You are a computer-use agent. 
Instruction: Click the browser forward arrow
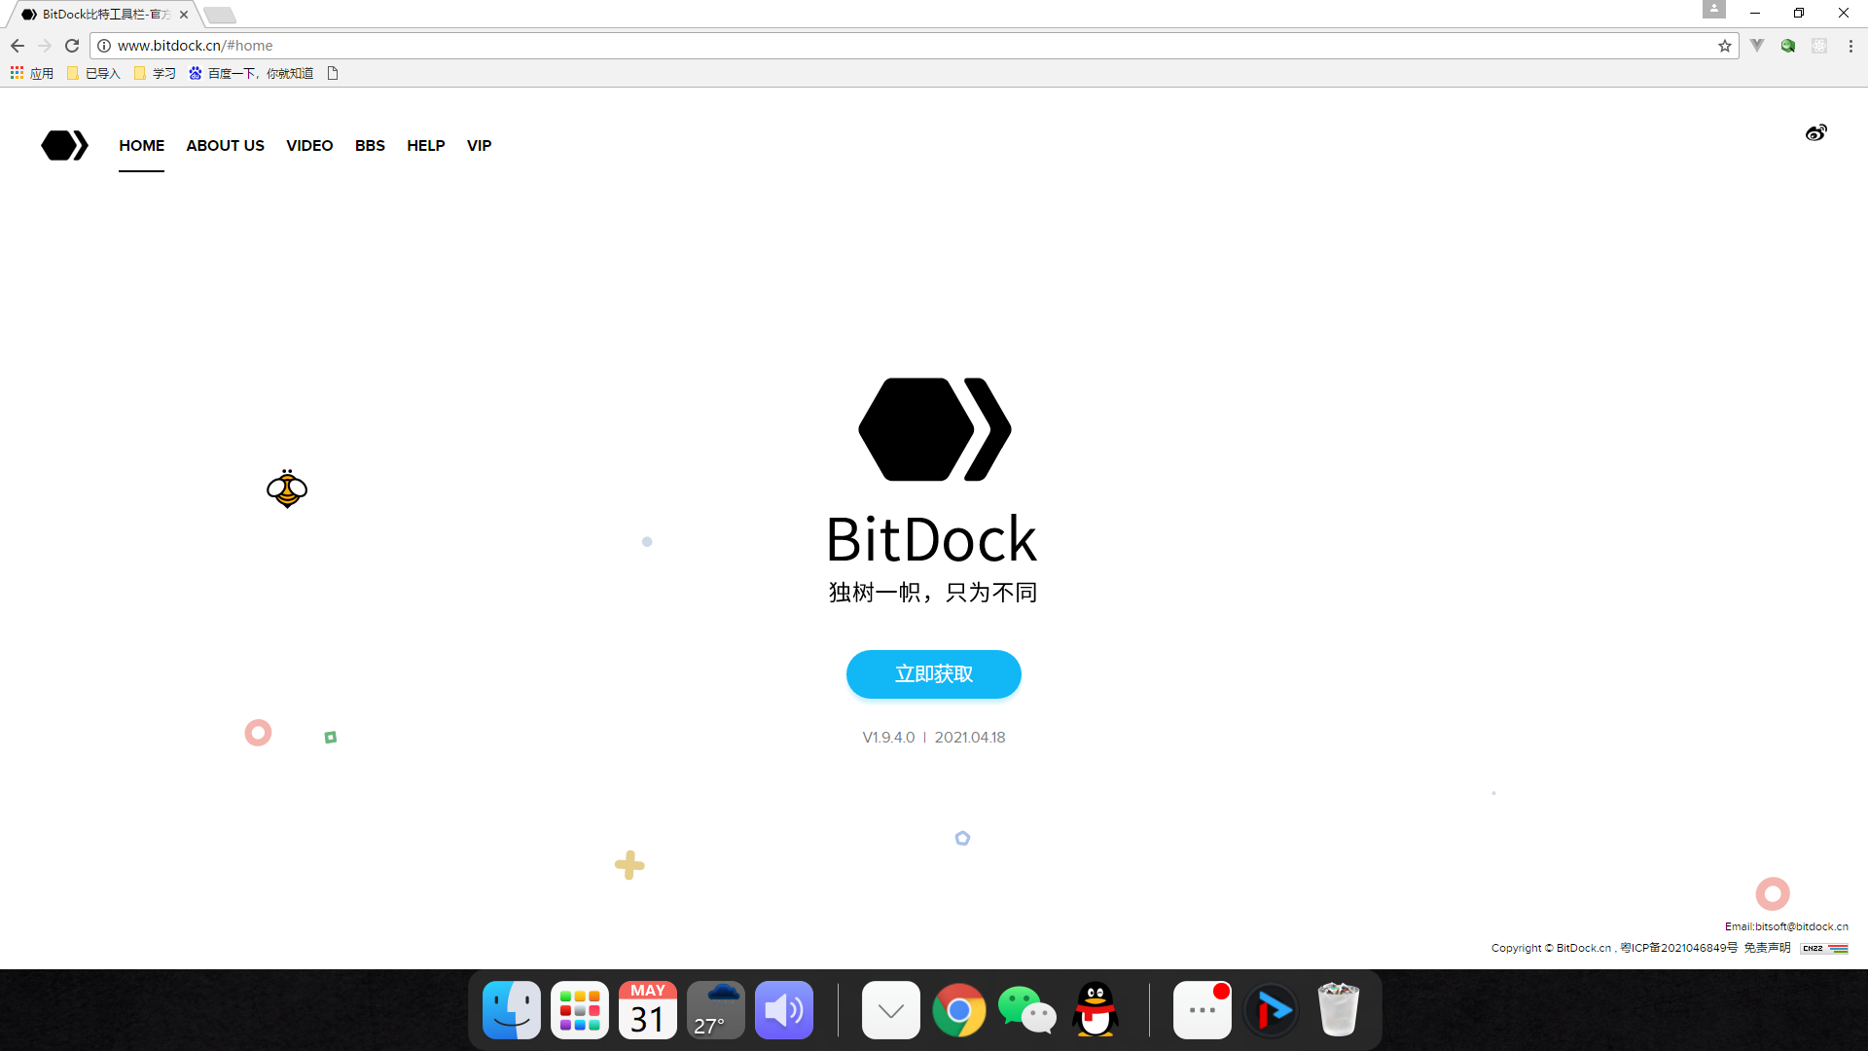(x=45, y=46)
